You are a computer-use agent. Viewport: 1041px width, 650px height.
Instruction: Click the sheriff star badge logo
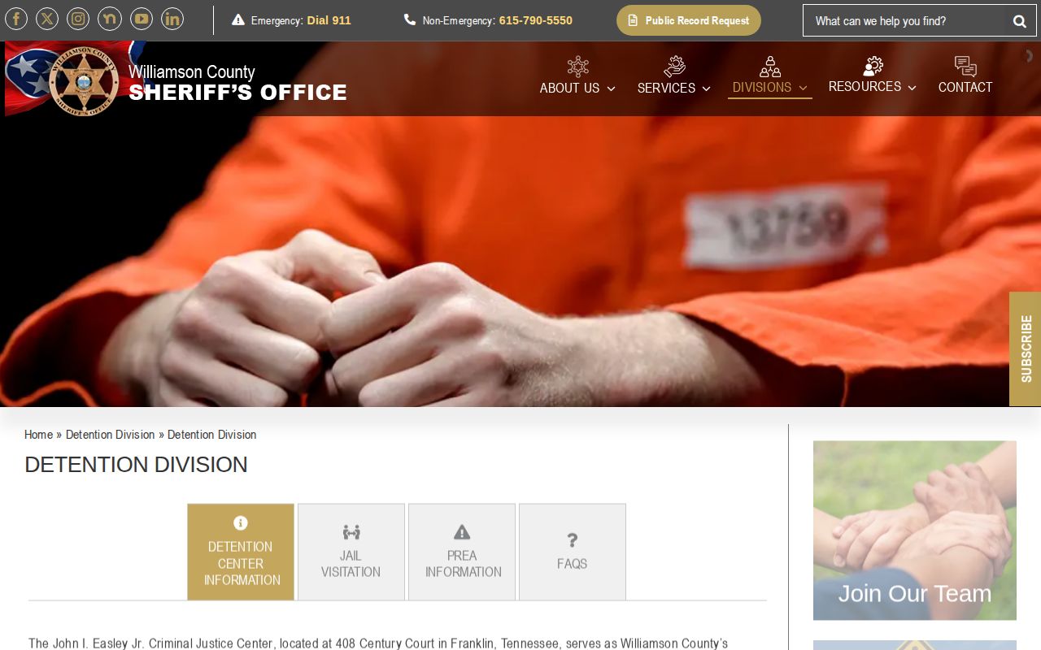click(x=84, y=81)
